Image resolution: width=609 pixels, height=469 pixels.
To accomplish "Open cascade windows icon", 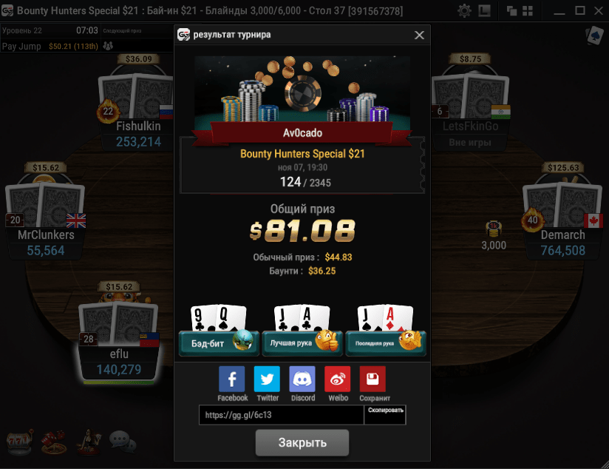I will 511,10.
